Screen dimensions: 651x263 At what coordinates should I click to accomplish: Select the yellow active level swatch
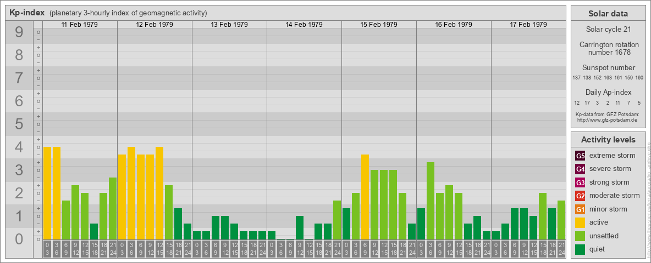click(580, 222)
